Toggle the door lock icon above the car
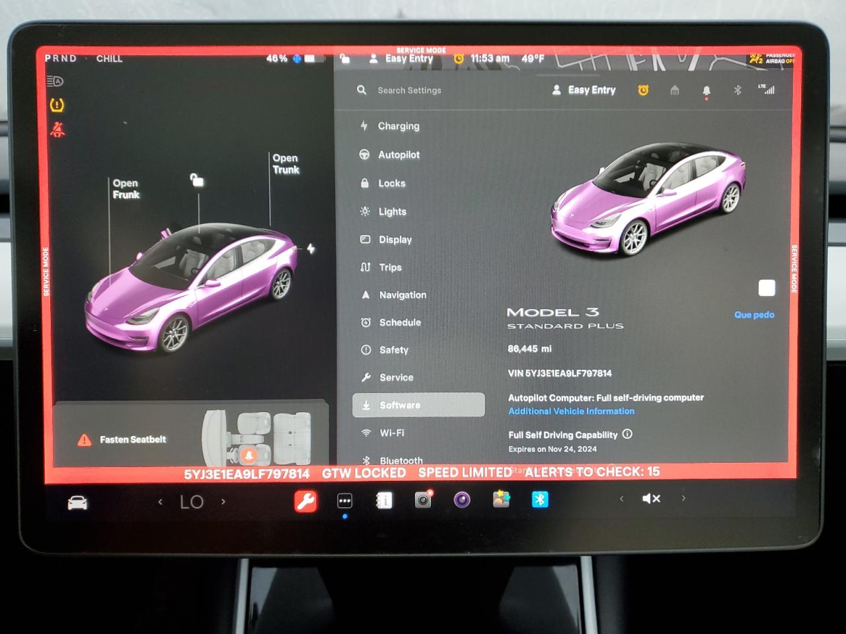This screenshot has width=846, height=634. pyautogui.click(x=197, y=179)
